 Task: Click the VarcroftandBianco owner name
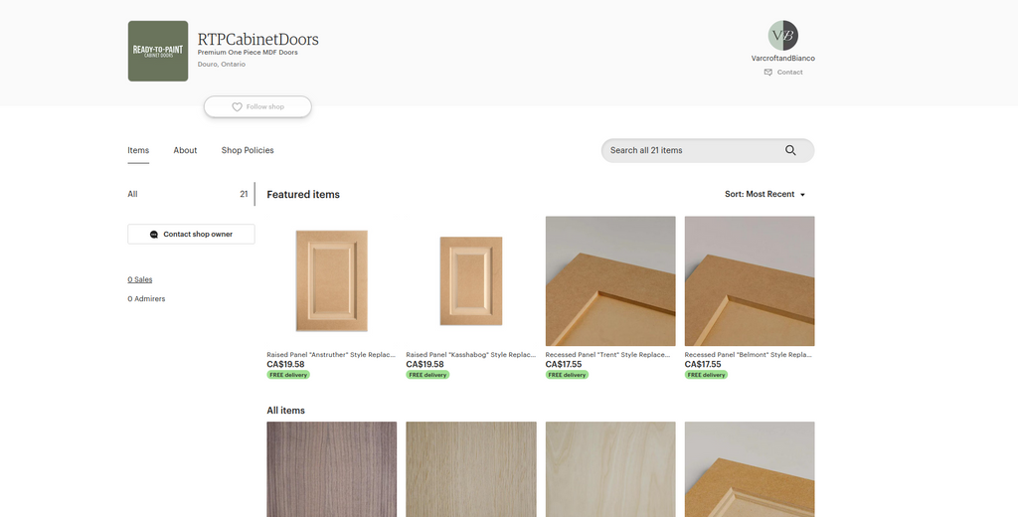[783, 59]
